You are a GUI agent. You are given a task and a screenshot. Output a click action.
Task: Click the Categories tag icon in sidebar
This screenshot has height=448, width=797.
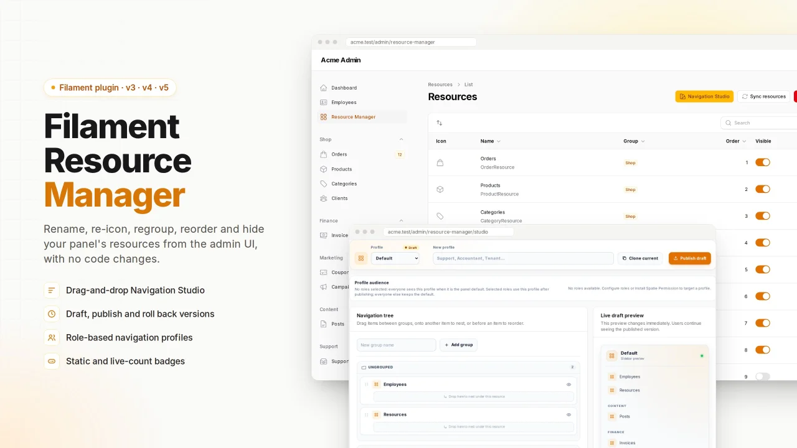(323, 184)
